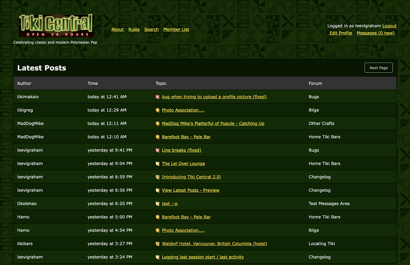Click the topic icon beside "The Lei Over Lounge"
The image size is (410, 265).
(158, 163)
